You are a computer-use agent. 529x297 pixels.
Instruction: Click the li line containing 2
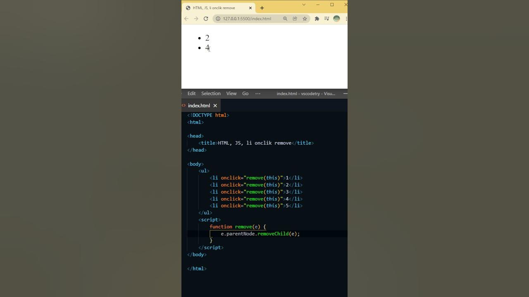coord(256,185)
